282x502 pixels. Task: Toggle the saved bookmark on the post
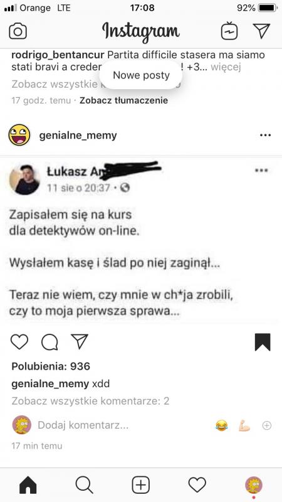tap(263, 342)
